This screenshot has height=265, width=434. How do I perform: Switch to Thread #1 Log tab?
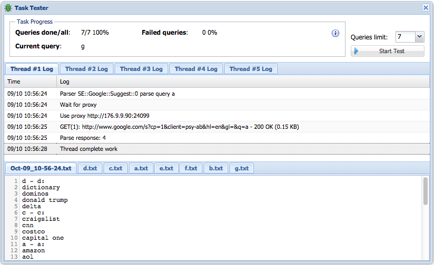pyautogui.click(x=32, y=69)
